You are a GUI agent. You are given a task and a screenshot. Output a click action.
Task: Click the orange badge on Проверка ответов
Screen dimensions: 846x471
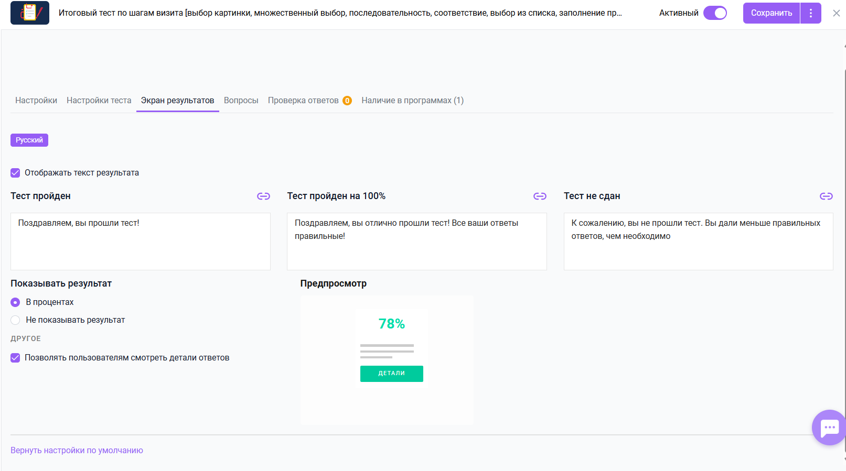347,101
